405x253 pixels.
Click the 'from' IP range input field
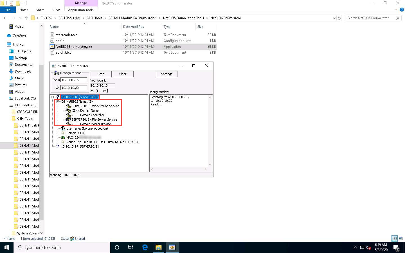click(x=74, y=80)
